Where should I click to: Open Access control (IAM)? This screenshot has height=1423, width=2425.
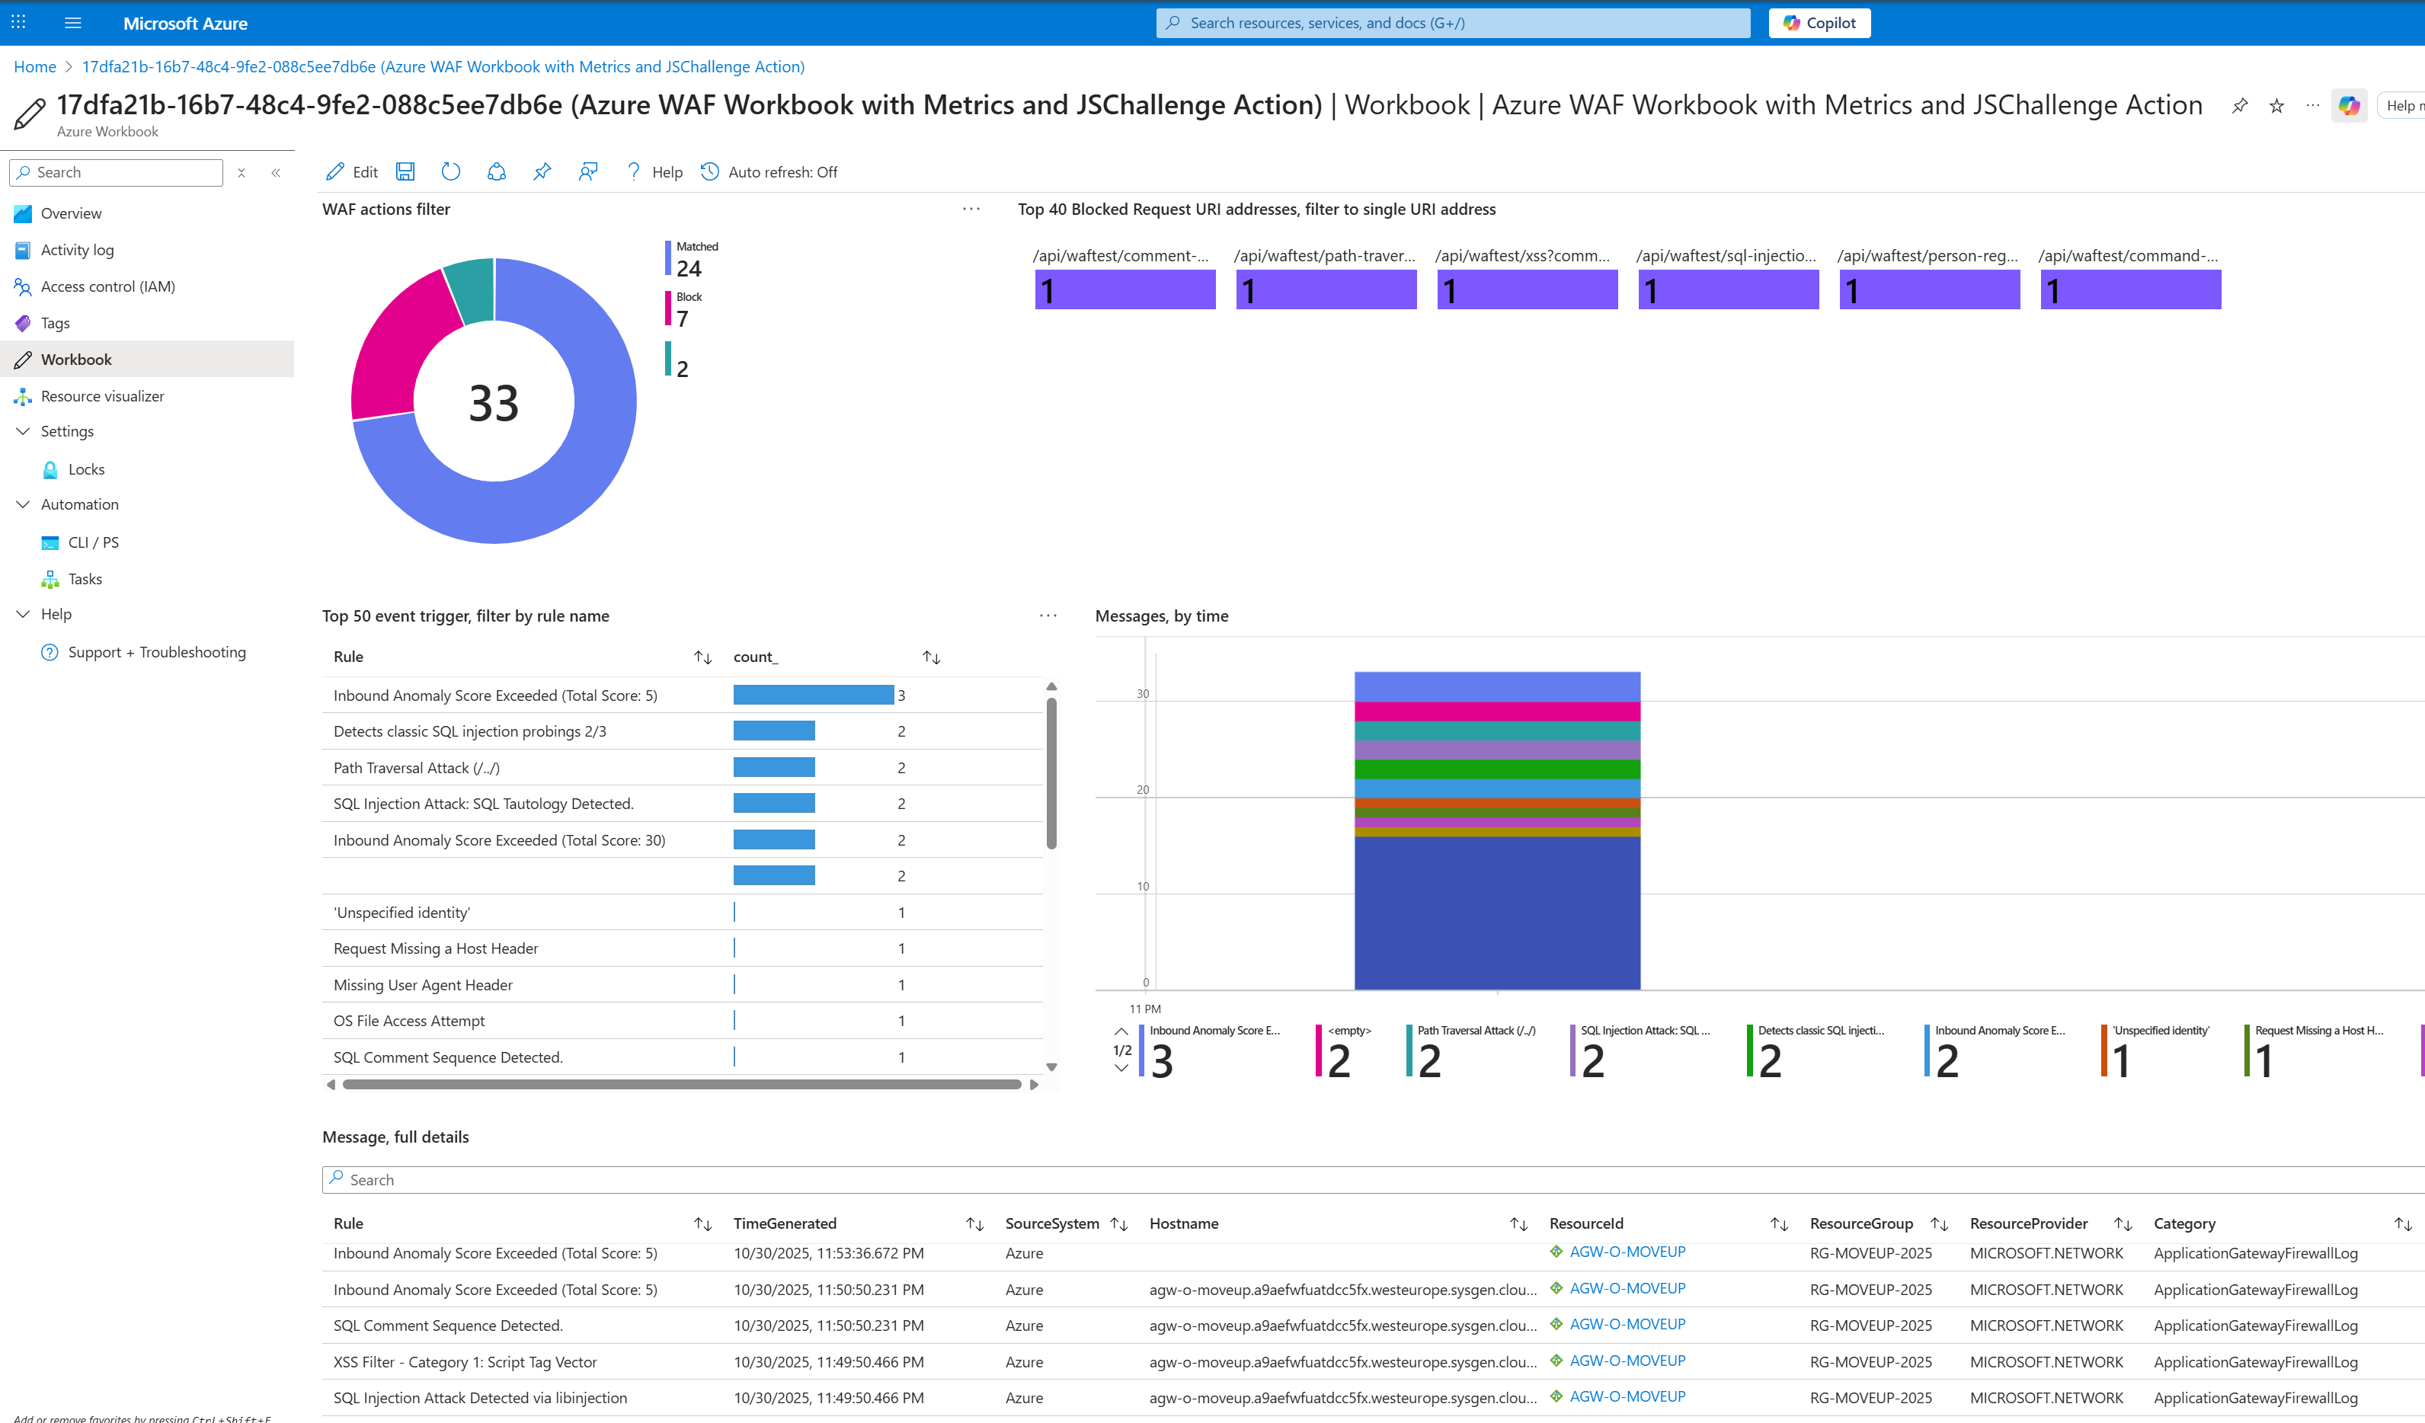pyautogui.click(x=107, y=286)
